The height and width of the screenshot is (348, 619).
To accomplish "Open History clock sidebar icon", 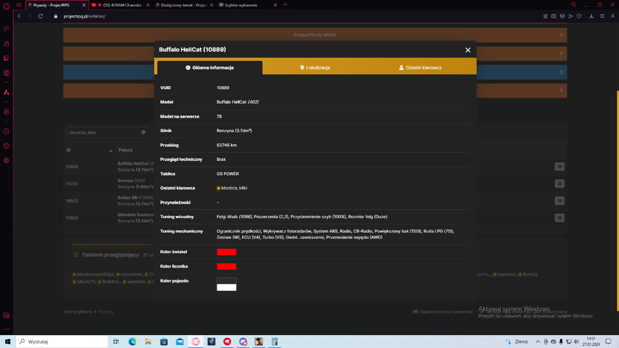I will (x=6, y=131).
